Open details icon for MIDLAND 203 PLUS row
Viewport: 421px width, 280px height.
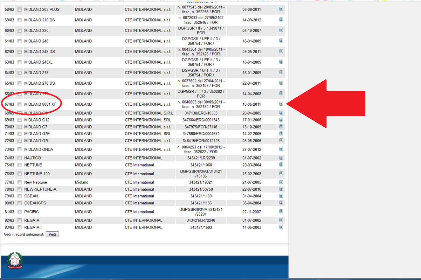281,9
